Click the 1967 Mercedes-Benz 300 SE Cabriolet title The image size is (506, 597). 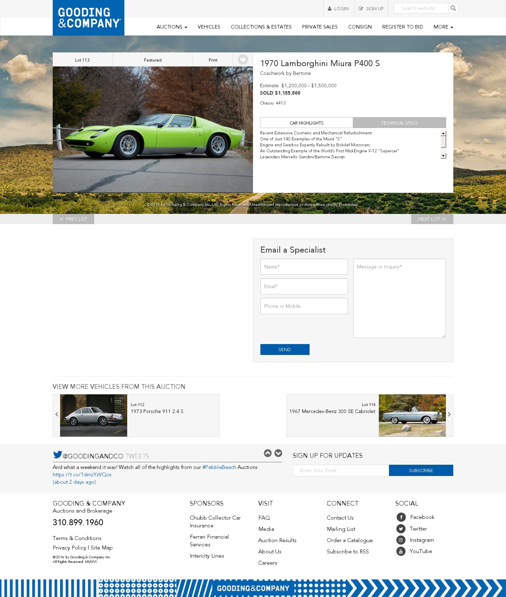[332, 411]
